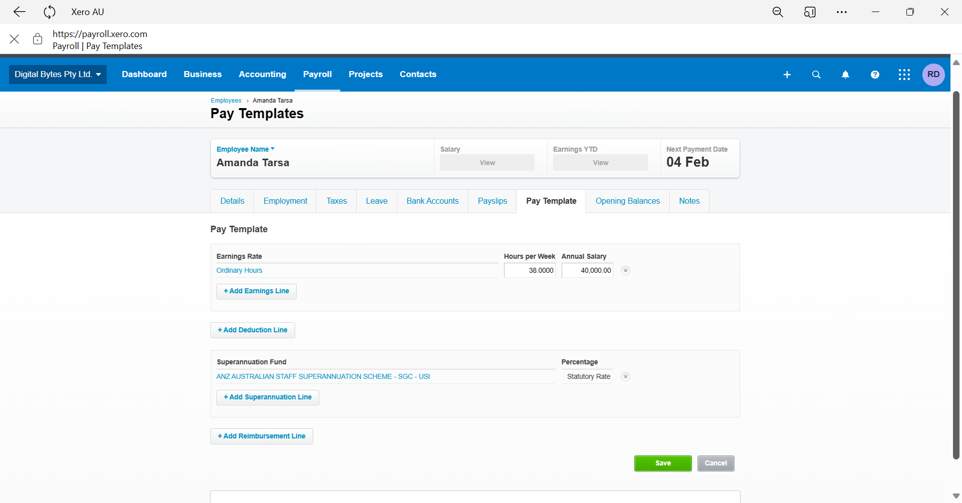Open the Business menu
Image resolution: width=962 pixels, height=503 pixels.
coord(202,75)
